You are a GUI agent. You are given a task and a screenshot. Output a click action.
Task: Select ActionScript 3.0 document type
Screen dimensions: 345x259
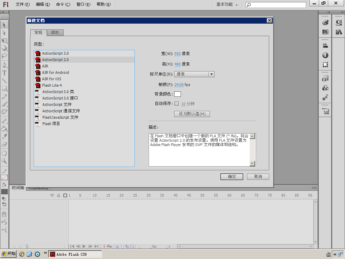[84, 53]
